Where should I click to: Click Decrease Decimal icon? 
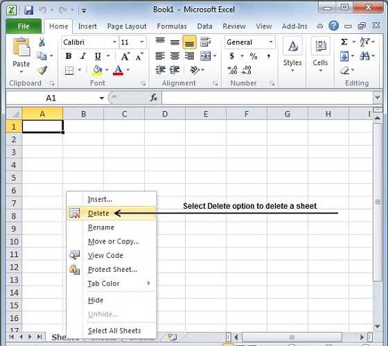247,70
